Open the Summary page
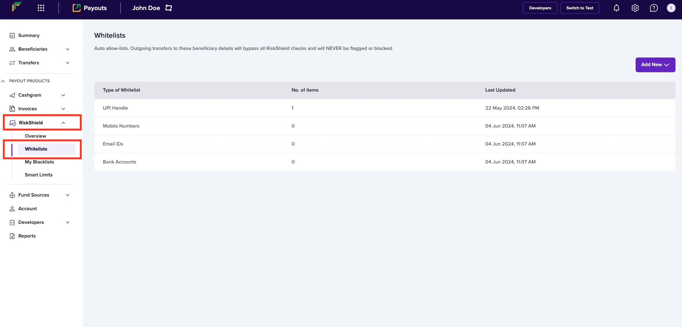 (x=29, y=36)
